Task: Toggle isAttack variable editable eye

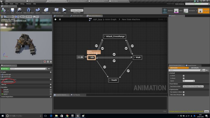Action: [x=51, y=92]
